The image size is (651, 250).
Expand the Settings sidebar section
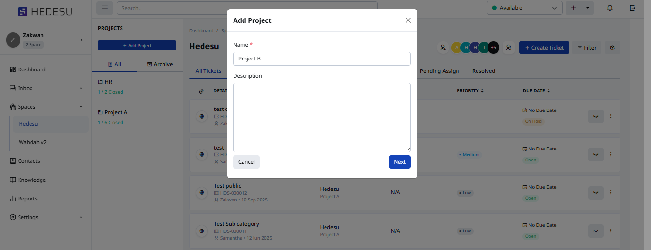tap(81, 217)
